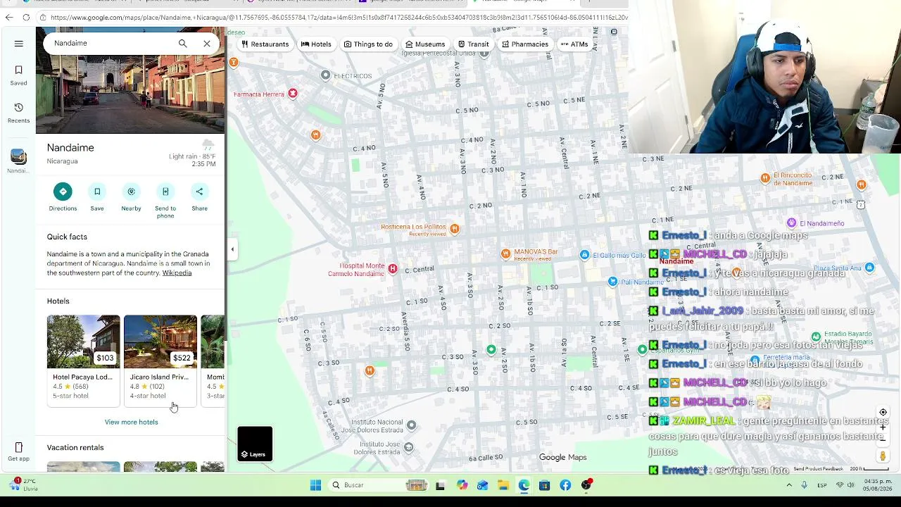Select the Transit chip

(473, 44)
